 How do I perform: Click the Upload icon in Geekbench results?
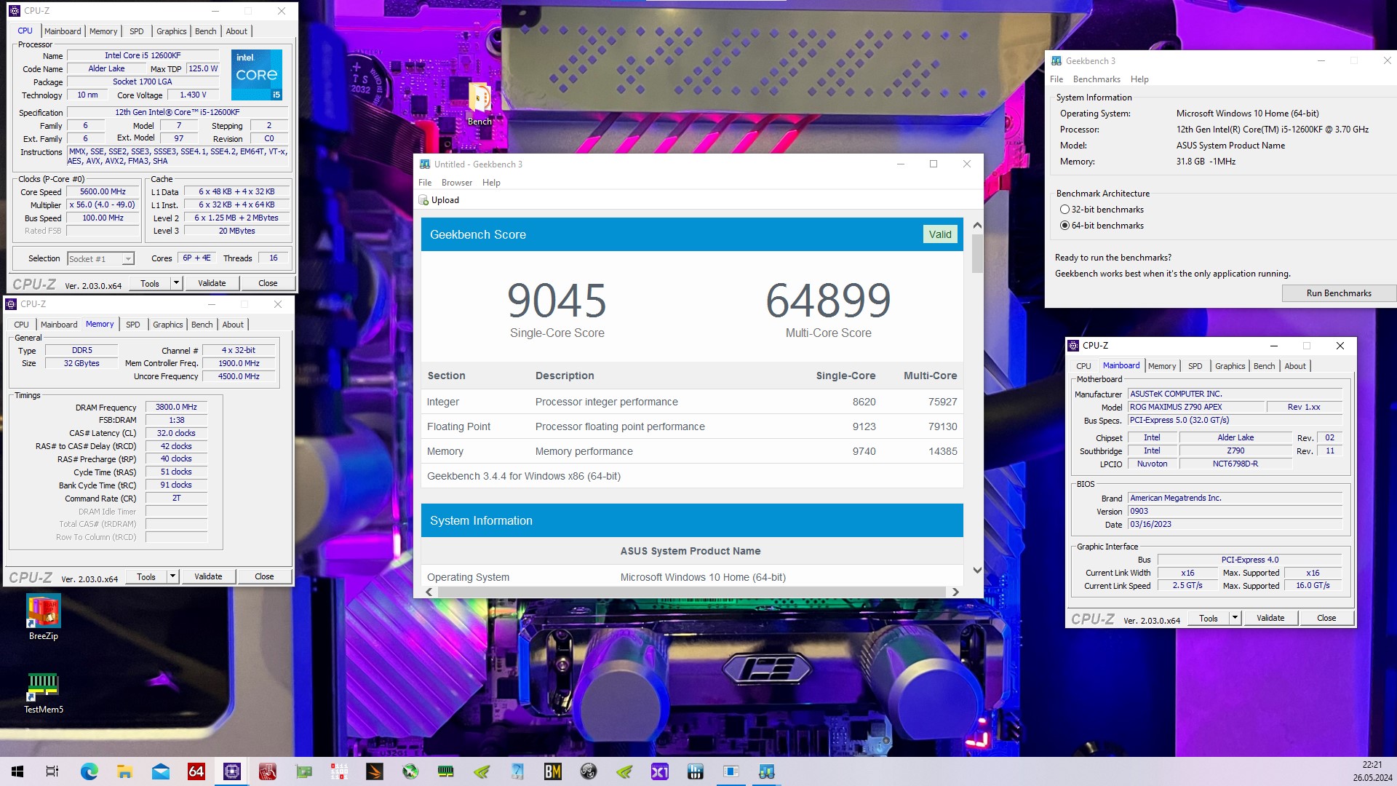coord(423,200)
